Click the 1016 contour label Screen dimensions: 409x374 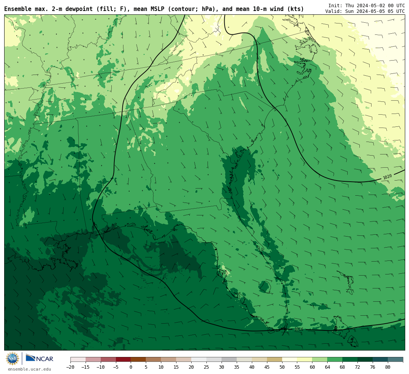coord(299,329)
